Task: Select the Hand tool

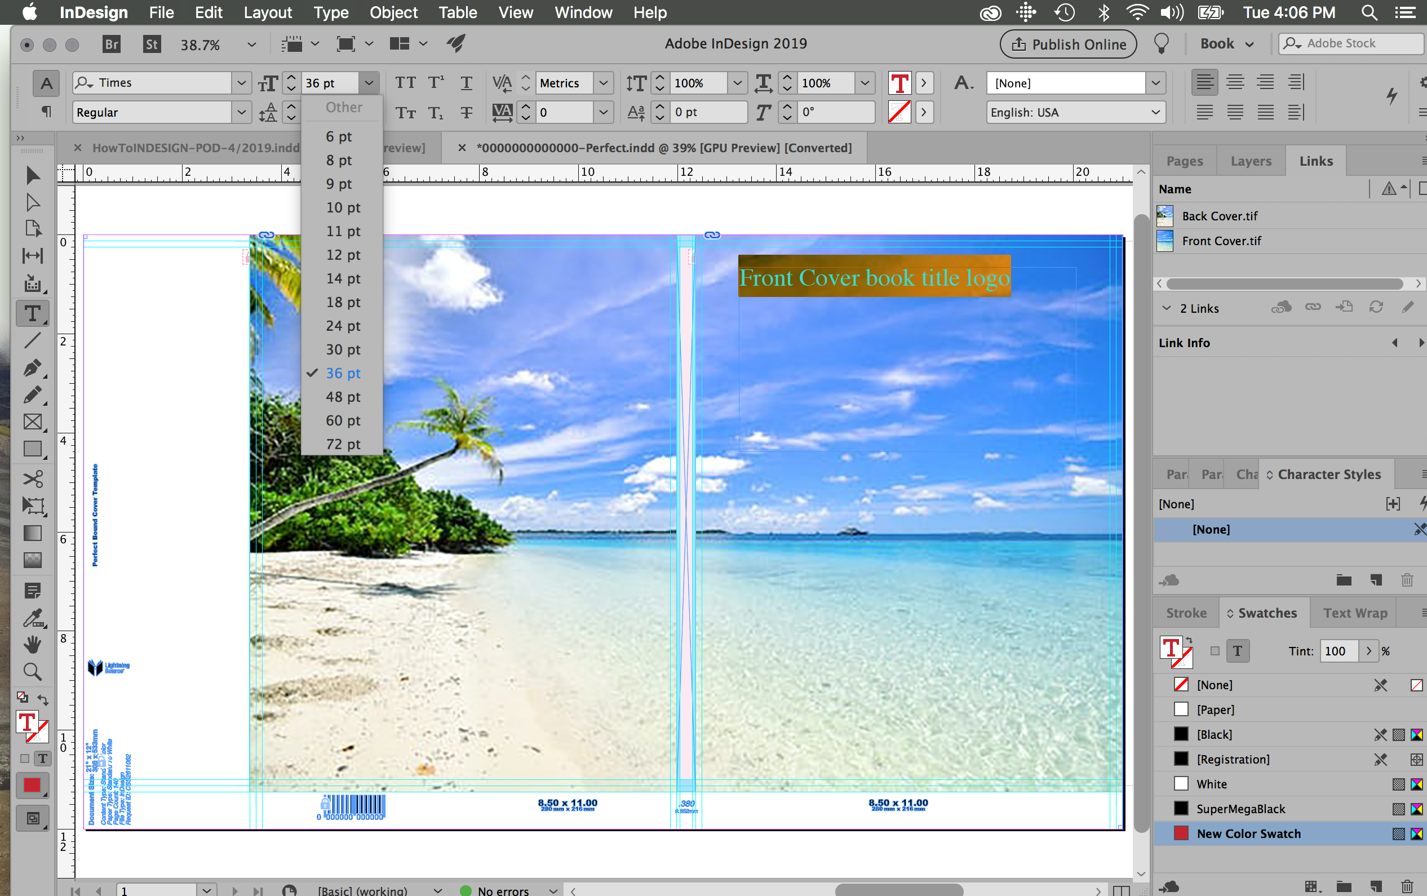Action: pyautogui.click(x=33, y=645)
